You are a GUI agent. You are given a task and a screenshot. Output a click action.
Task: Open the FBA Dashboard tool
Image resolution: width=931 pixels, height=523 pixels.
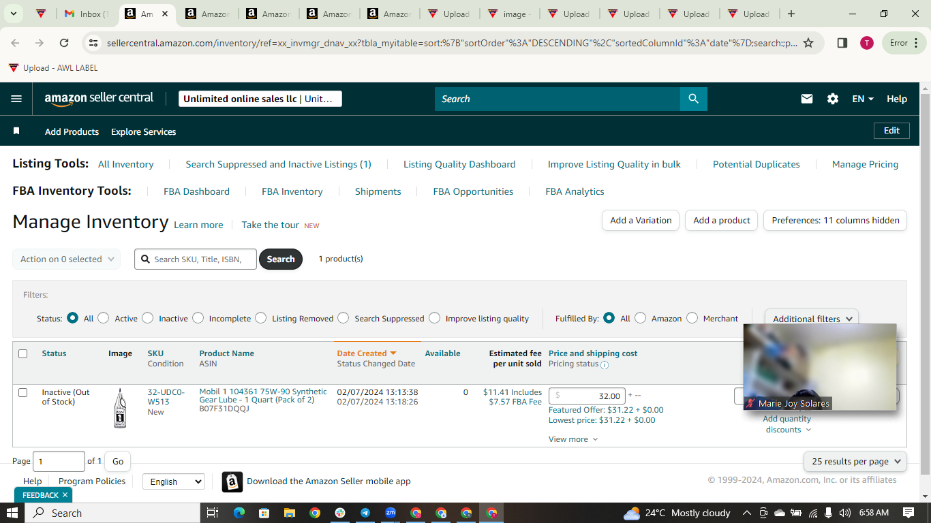tap(196, 191)
